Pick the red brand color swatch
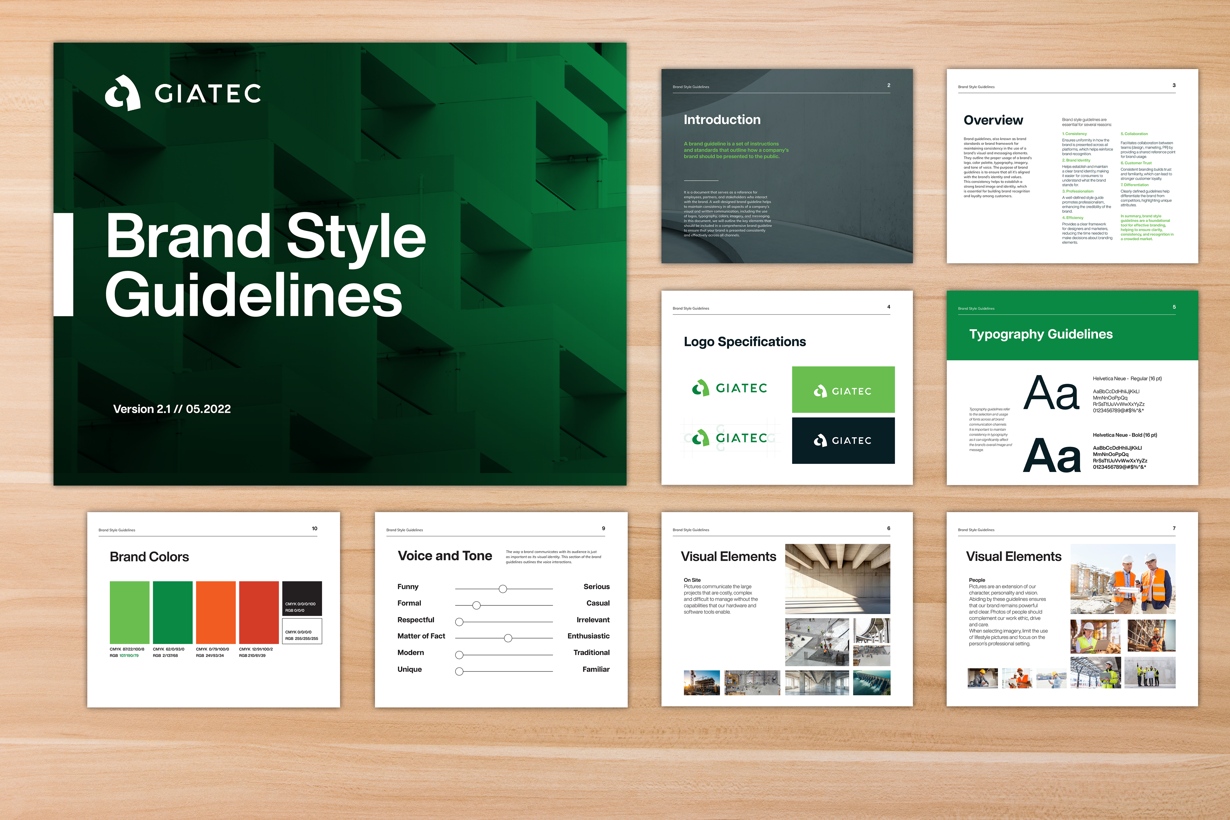The image size is (1230, 820). click(259, 612)
